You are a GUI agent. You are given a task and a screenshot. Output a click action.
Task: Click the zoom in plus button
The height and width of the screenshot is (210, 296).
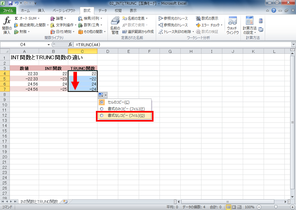[292, 207]
